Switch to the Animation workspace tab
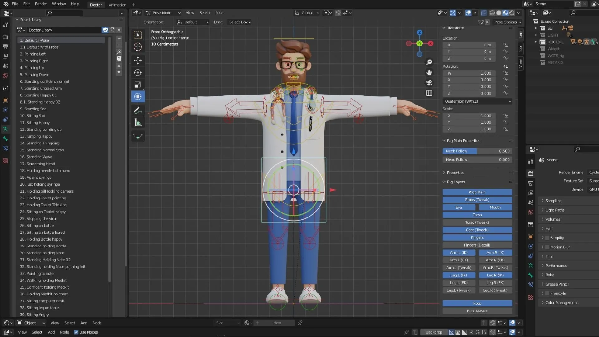 tap(117, 5)
